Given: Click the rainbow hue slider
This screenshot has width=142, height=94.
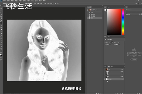Looking at the screenshot, I should coord(123,22).
